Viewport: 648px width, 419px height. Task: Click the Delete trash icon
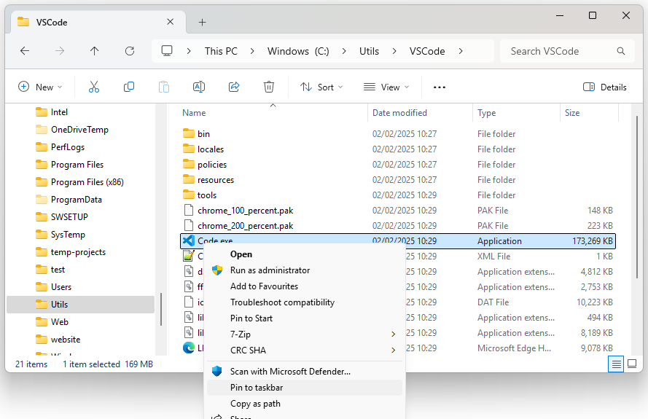pyautogui.click(x=269, y=87)
